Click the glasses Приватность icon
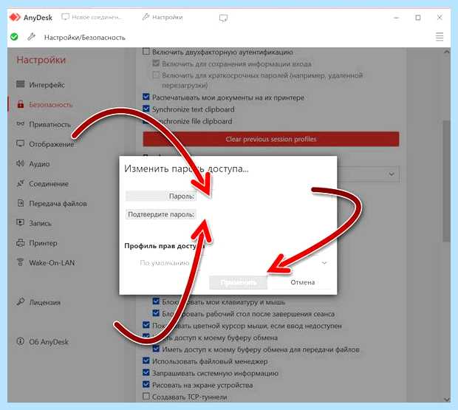 coord(21,124)
